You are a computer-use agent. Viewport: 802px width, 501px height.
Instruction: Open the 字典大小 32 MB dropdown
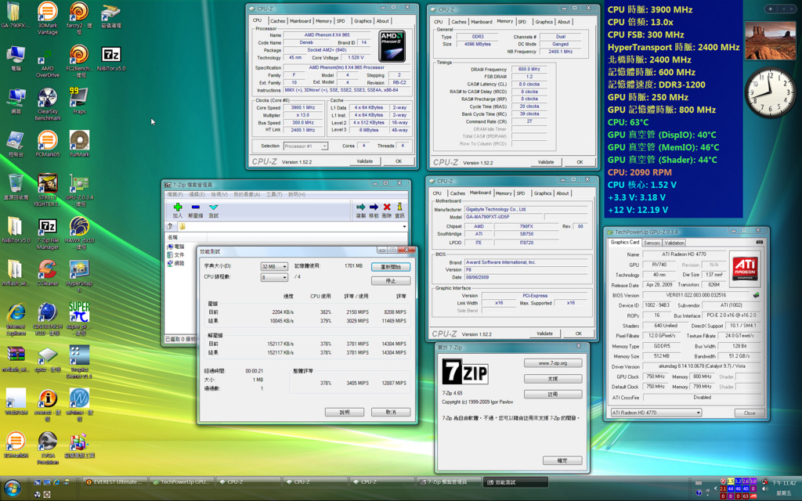click(x=274, y=266)
